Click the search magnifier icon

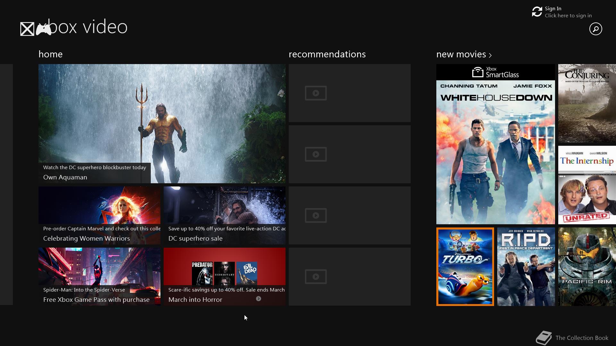[595, 29]
